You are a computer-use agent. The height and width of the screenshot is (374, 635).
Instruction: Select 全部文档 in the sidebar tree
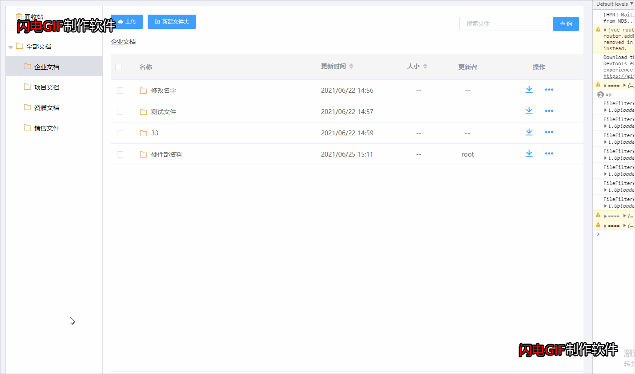point(54,46)
